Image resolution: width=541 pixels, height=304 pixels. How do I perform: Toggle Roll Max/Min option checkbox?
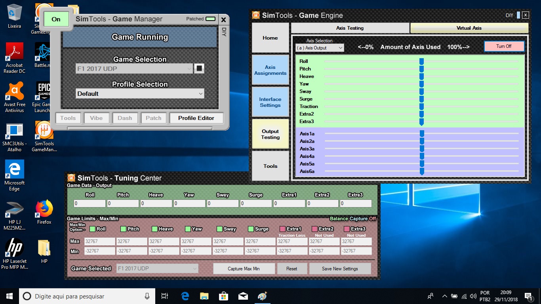pyautogui.click(x=92, y=229)
